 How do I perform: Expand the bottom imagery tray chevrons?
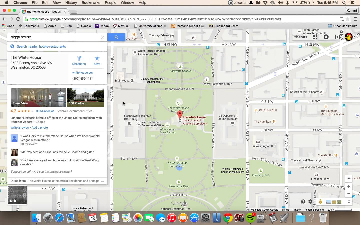[x=349, y=201]
